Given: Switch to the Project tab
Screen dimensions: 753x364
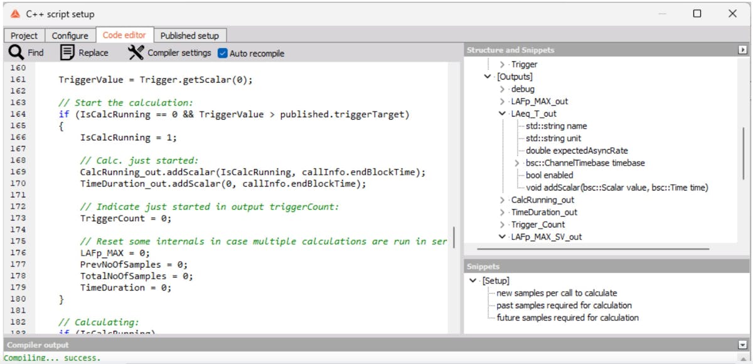Looking at the screenshot, I should [24, 36].
